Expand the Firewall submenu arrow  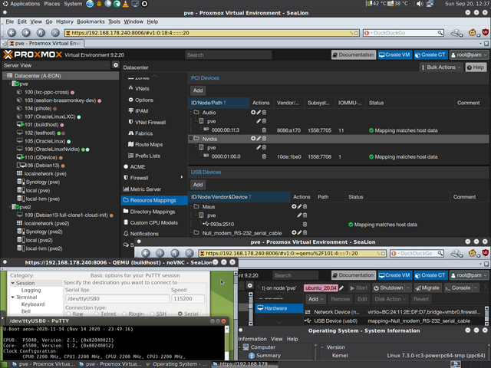[x=182, y=177]
